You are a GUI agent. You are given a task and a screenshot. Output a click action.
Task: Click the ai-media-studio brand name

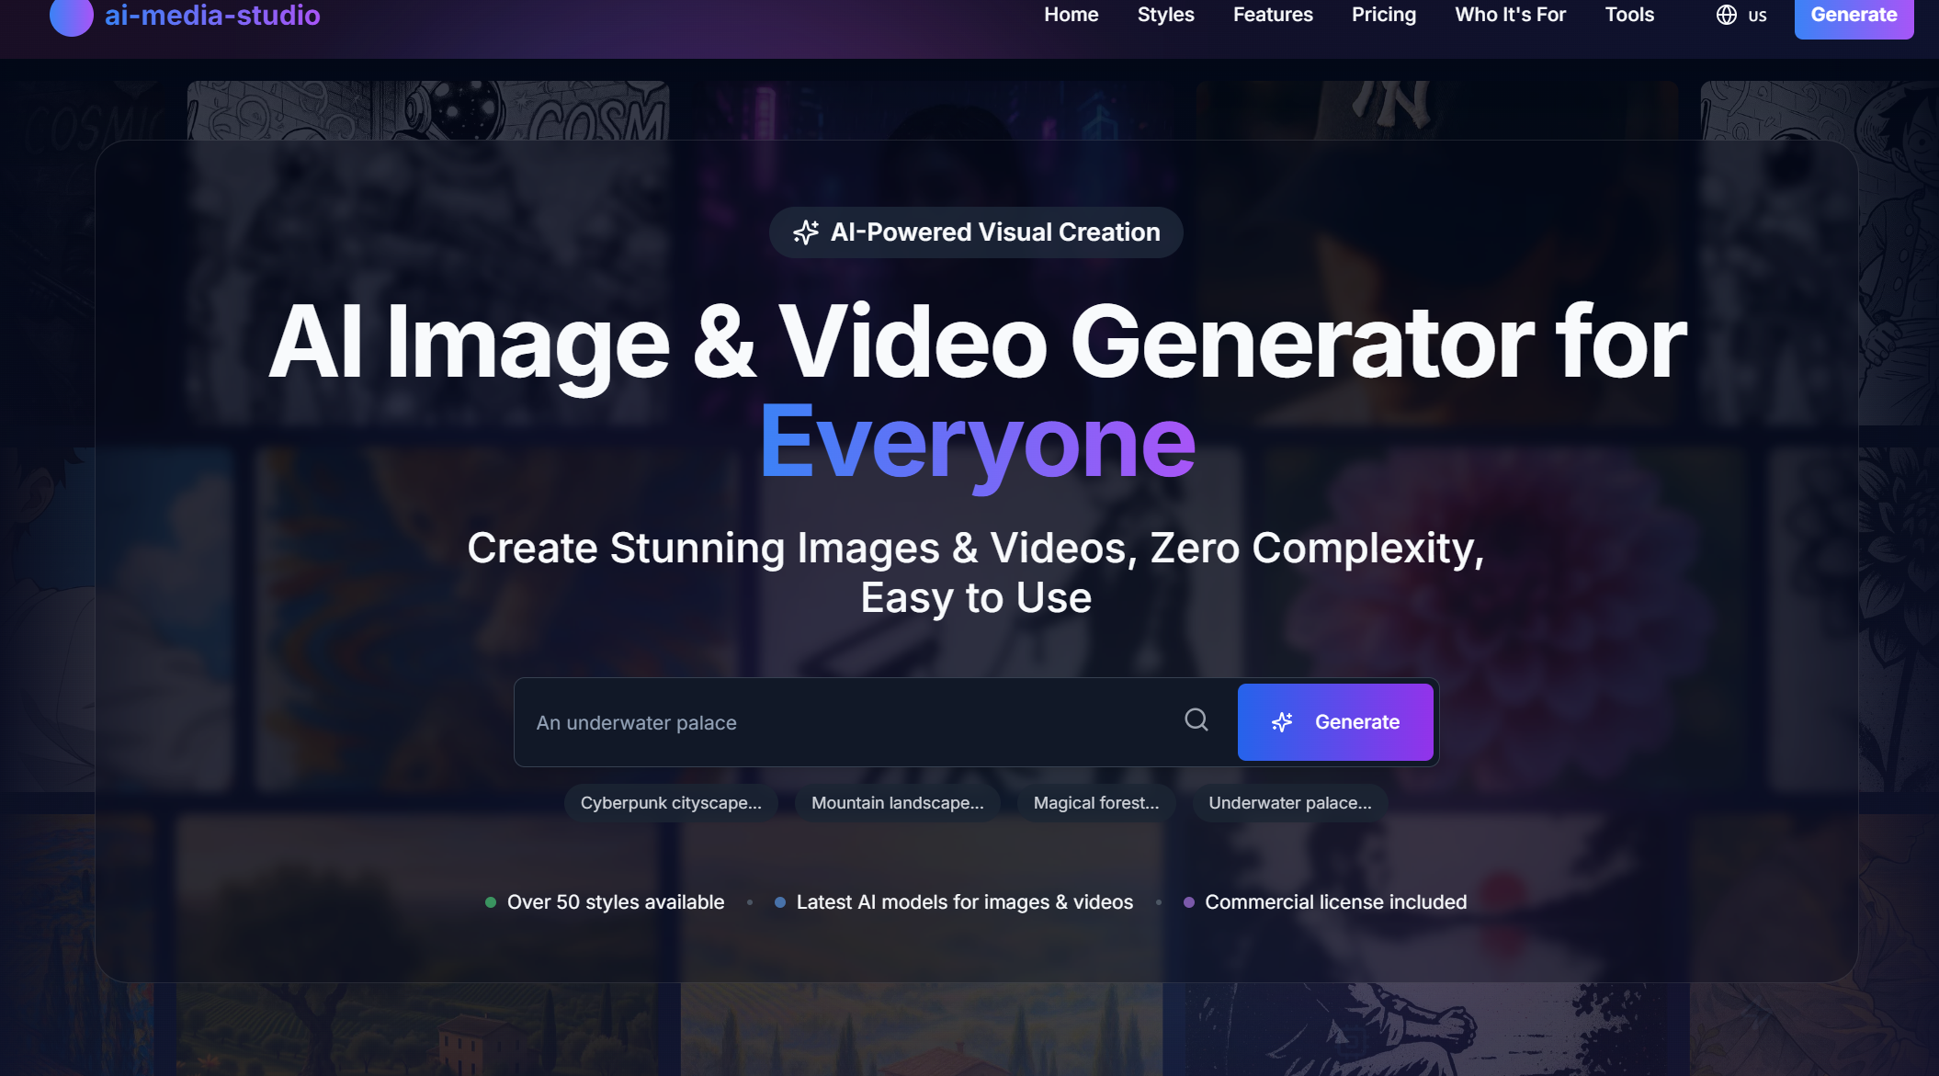(x=212, y=15)
